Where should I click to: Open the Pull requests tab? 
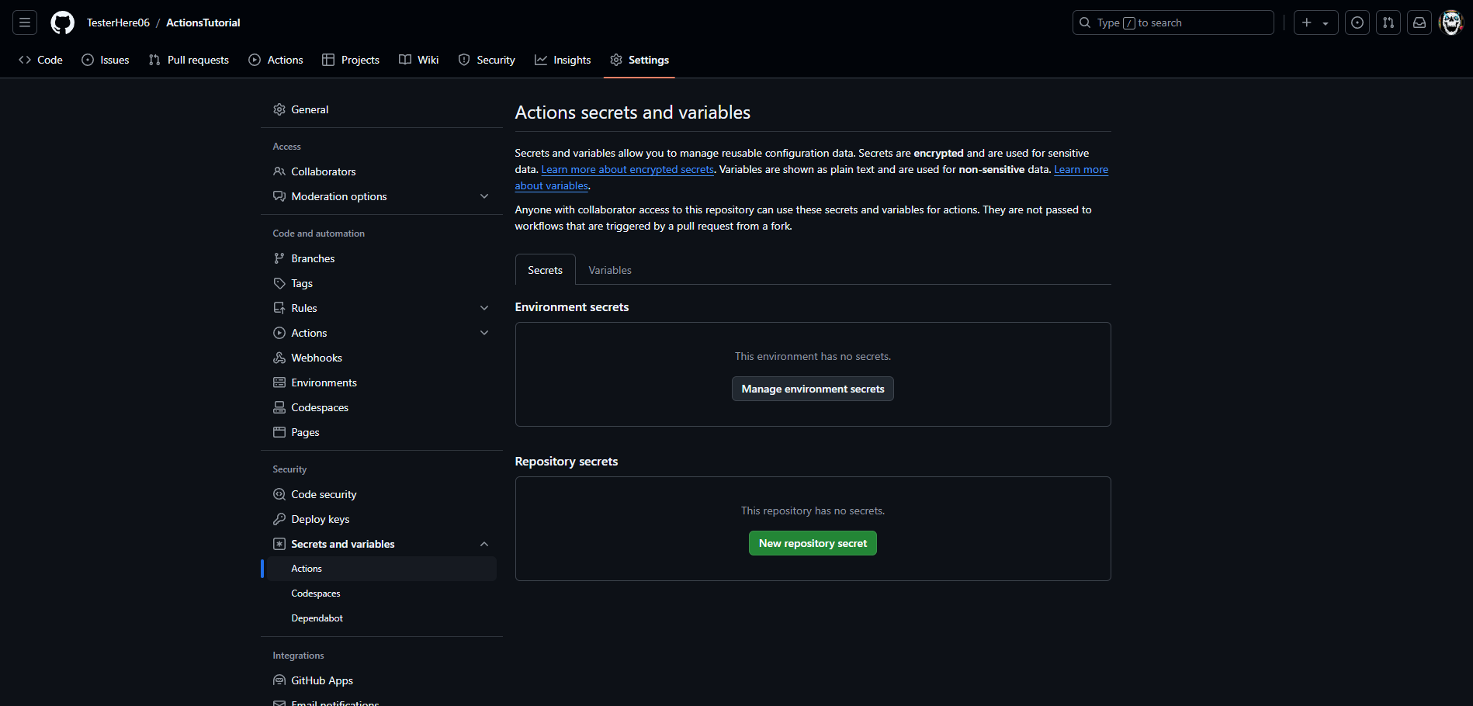click(189, 60)
